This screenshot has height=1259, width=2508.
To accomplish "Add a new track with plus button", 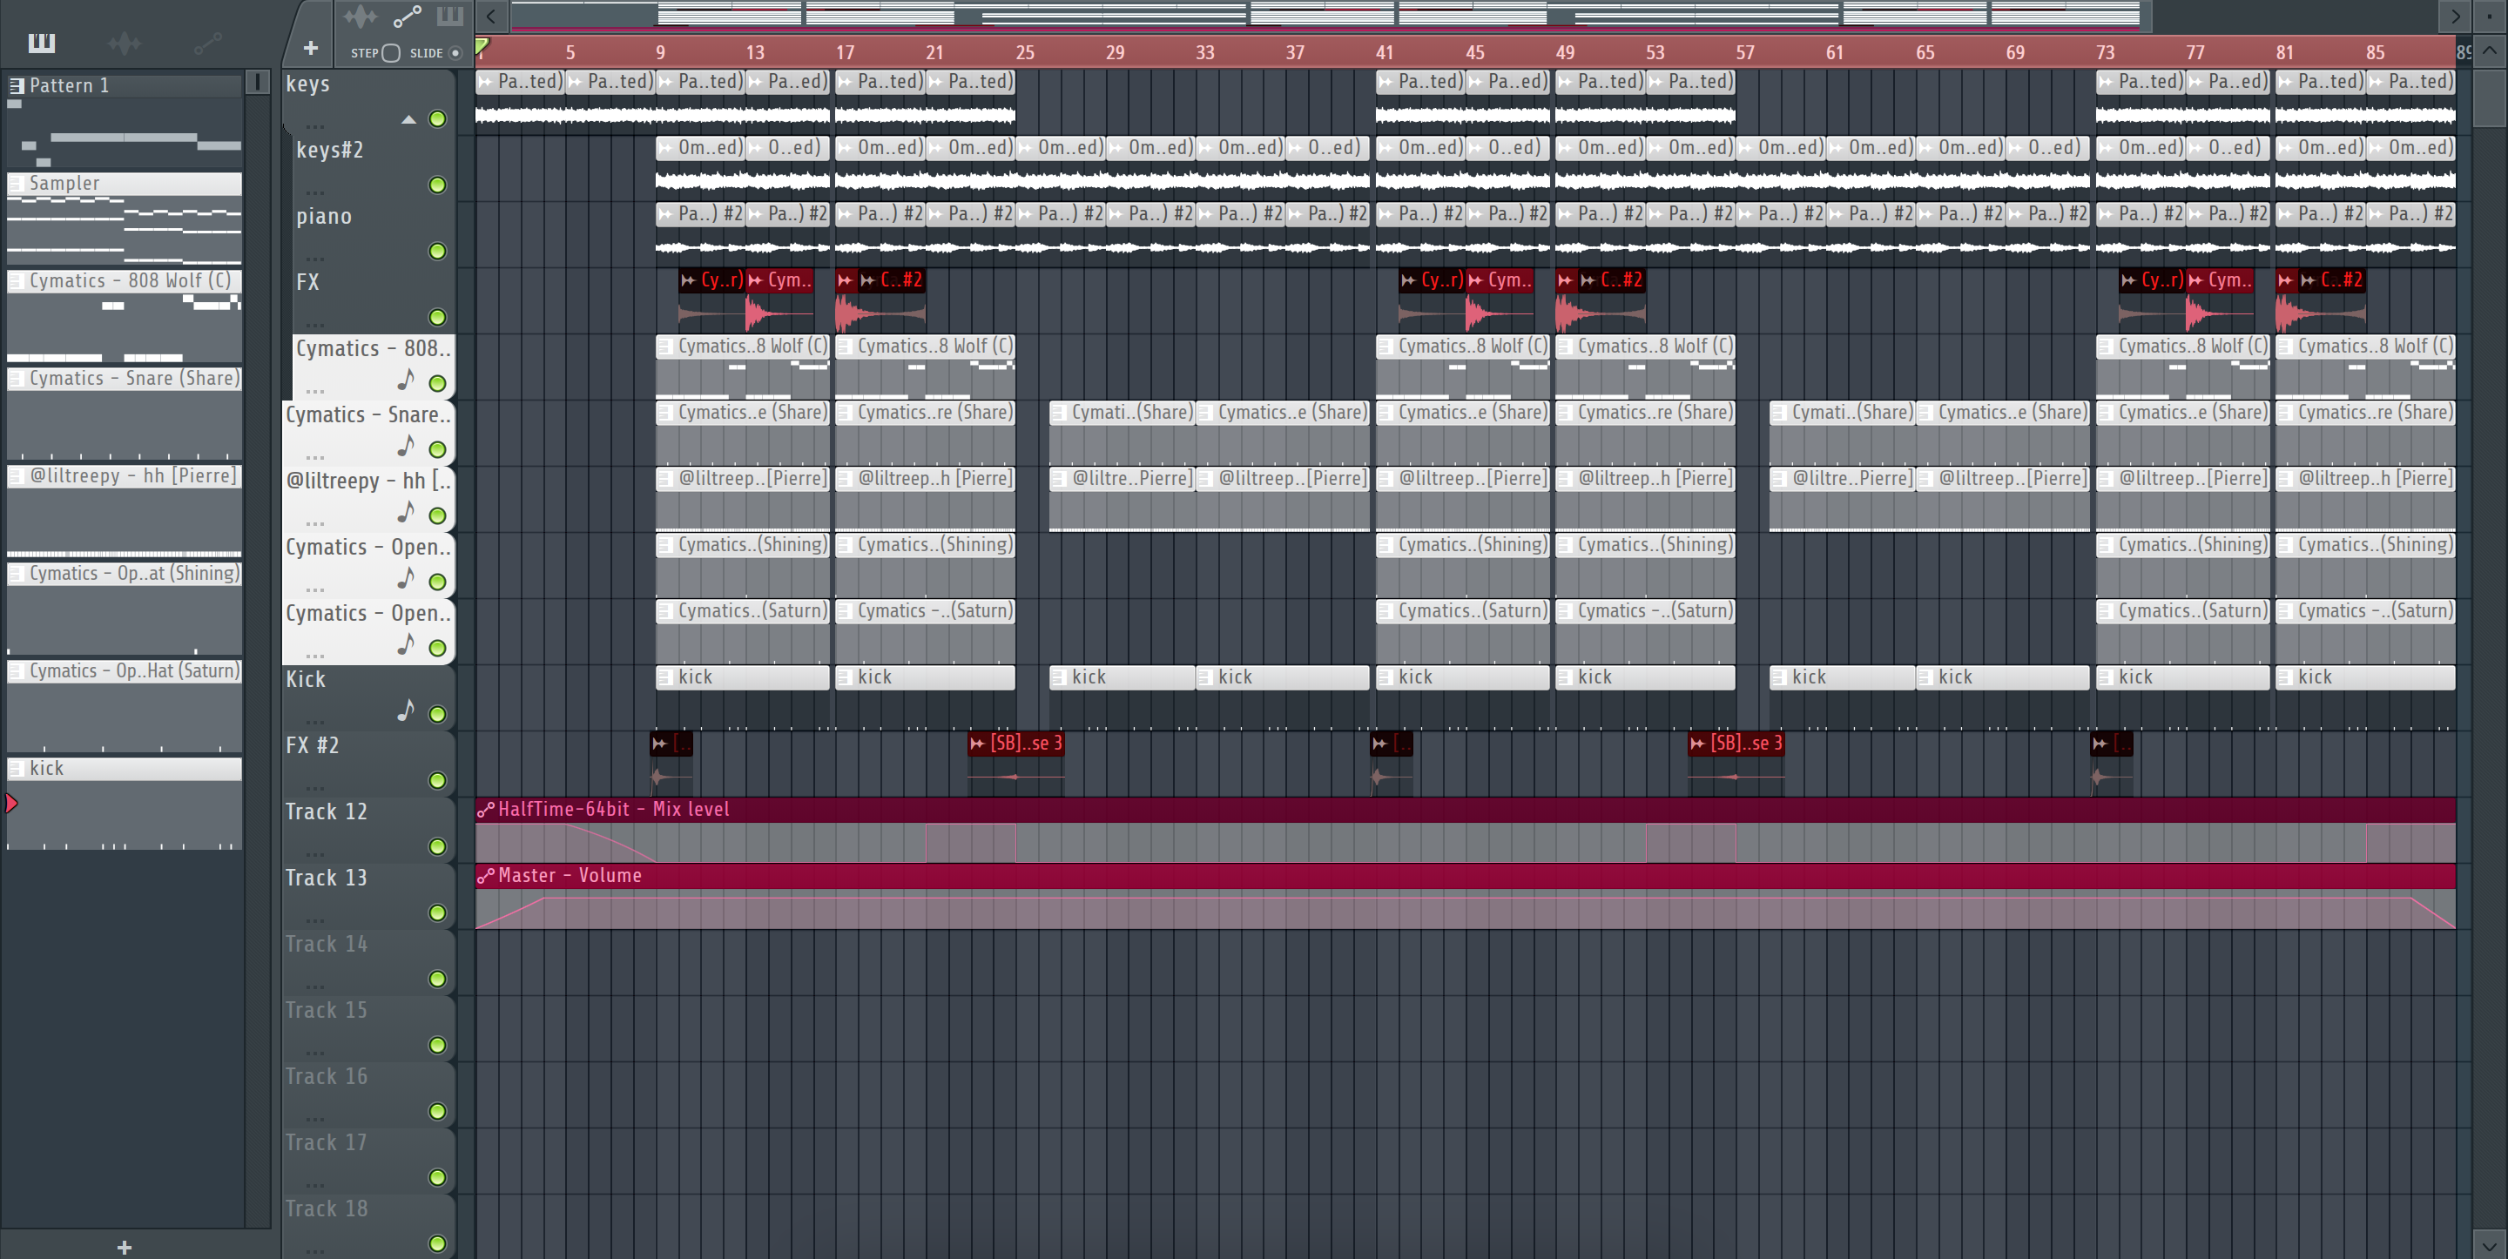I will pos(311,48).
